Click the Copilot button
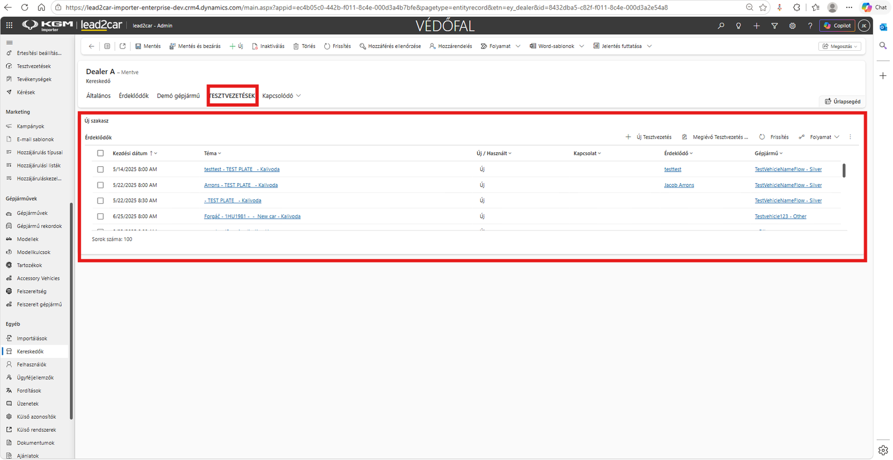 (x=837, y=26)
